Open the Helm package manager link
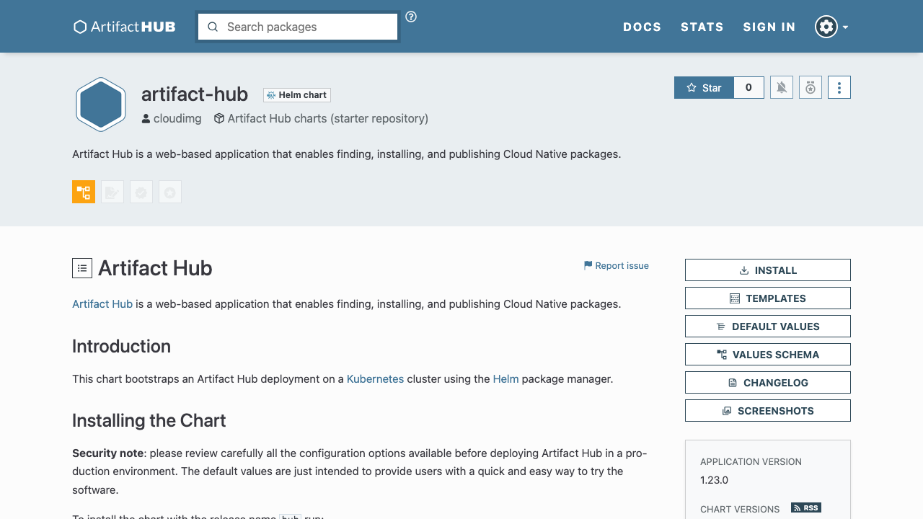This screenshot has height=519, width=923. coord(505,379)
